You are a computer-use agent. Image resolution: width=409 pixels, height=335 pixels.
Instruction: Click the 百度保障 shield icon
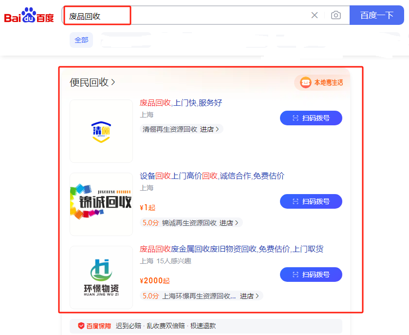click(81, 326)
